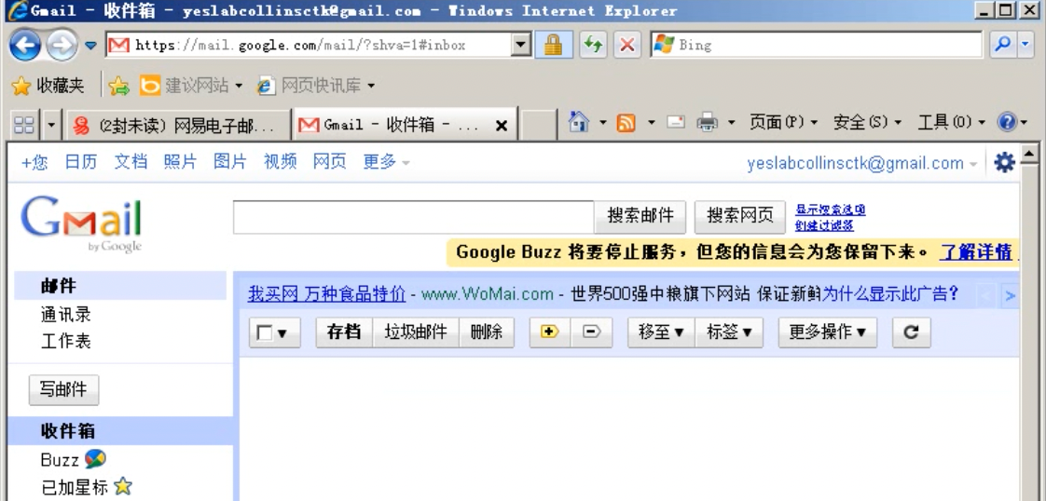Click the 为什么显示此广告? link
This screenshot has height=501, width=1046.
pos(890,294)
